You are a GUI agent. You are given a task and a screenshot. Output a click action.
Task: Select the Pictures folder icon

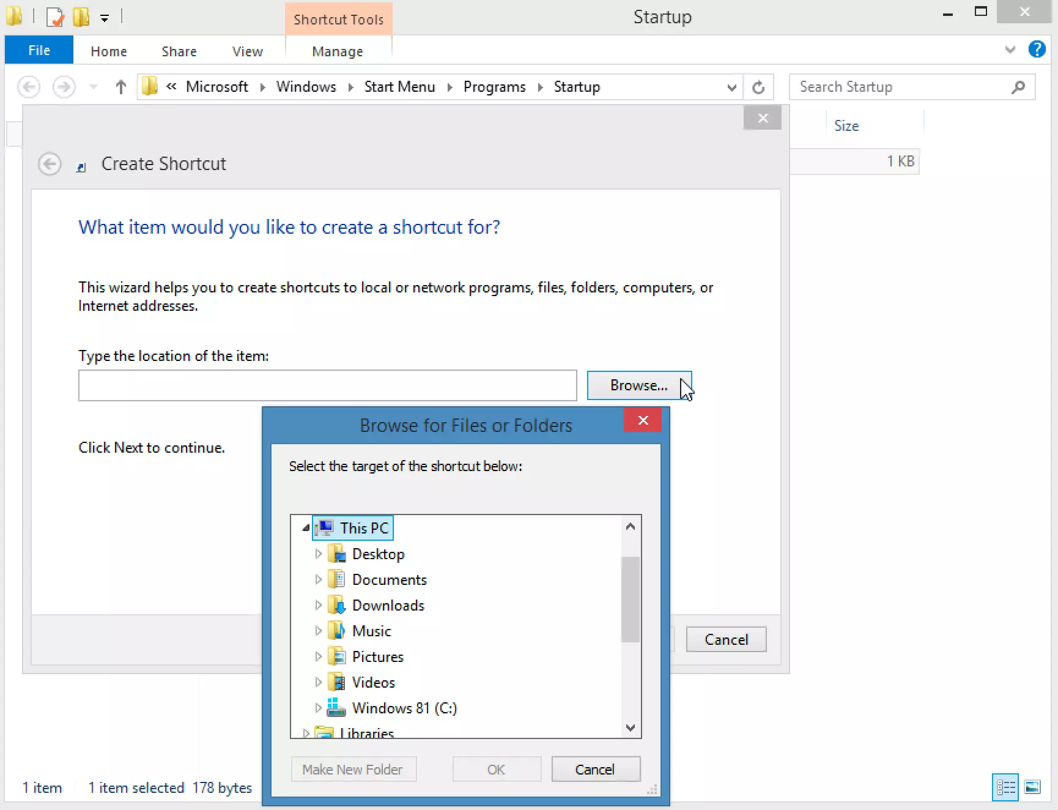pyautogui.click(x=336, y=656)
